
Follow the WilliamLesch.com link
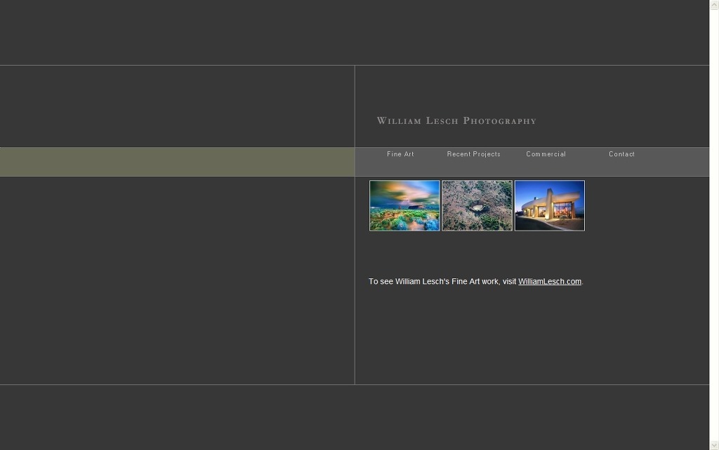549,282
